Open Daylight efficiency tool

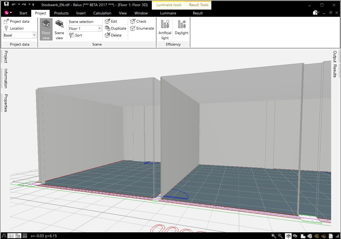click(181, 27)
